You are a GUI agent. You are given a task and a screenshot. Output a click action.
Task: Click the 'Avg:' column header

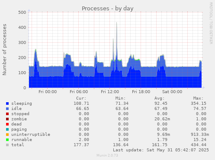pyautogui.click(x=160, y=98)
